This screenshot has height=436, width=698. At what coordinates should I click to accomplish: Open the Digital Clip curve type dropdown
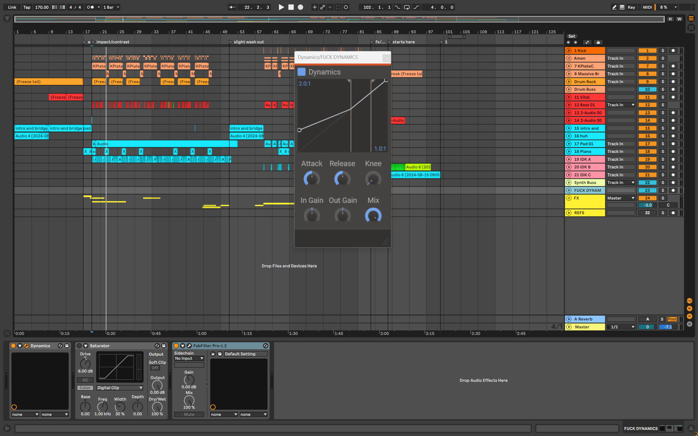[x=120, y=387]
